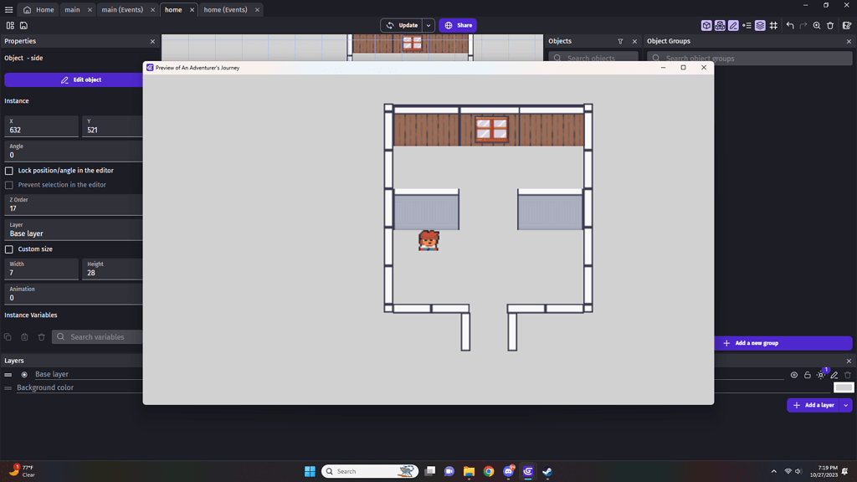The image size is (857, 482).
Task: Enable the snap-to-grid icon
Action: click(x=773, y=26)
